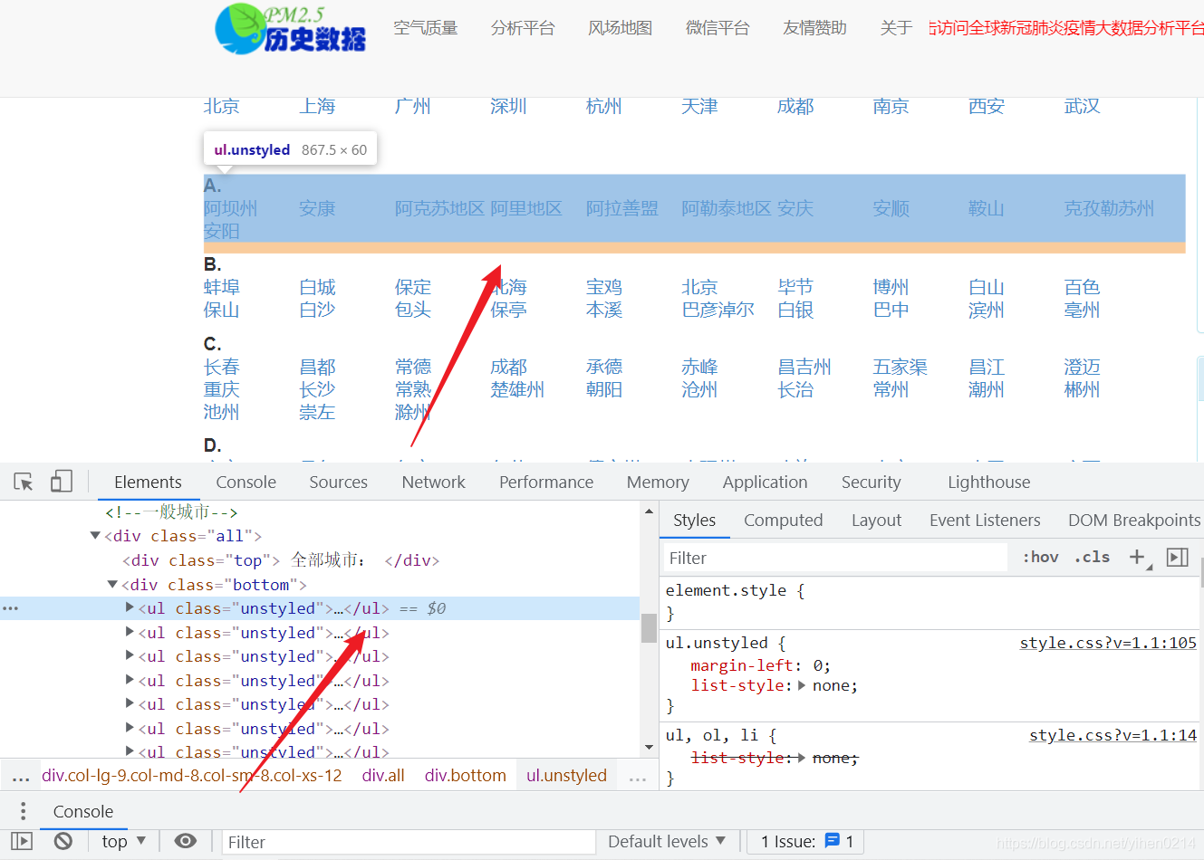
Task: Expand struck-through list-style in ul, ol, li rule
Action: [x=802, y=758]
